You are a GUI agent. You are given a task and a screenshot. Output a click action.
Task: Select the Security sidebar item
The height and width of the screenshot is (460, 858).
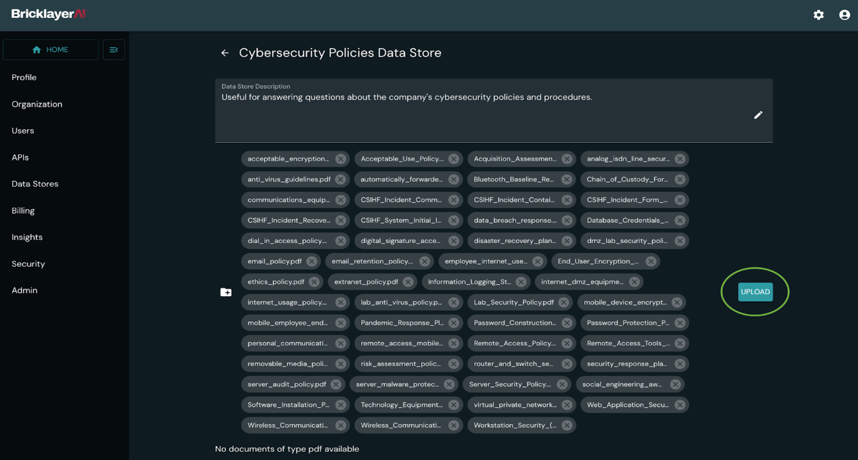click(28, 264)
